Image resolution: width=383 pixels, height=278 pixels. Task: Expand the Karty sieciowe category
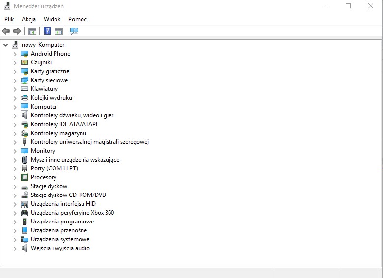pos(15,81)
